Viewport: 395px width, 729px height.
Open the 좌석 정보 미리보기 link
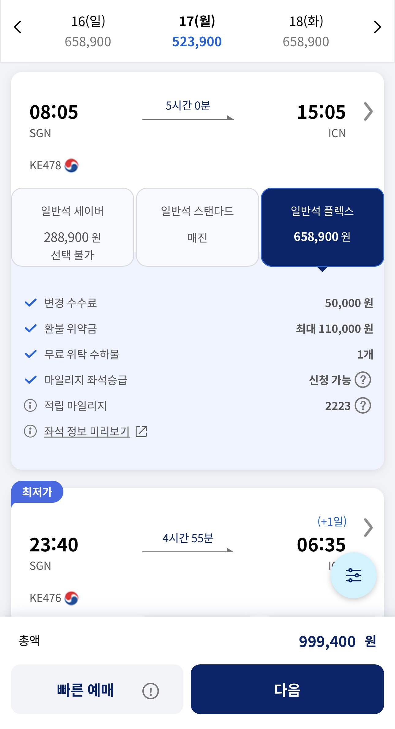87,431
